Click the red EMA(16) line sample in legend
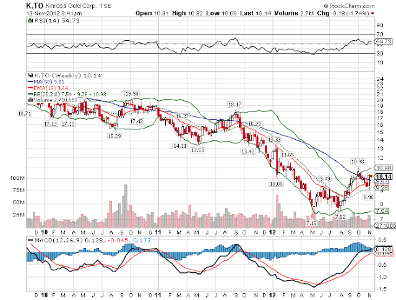This screenshot has height=300, width=396. coord(30,88)
